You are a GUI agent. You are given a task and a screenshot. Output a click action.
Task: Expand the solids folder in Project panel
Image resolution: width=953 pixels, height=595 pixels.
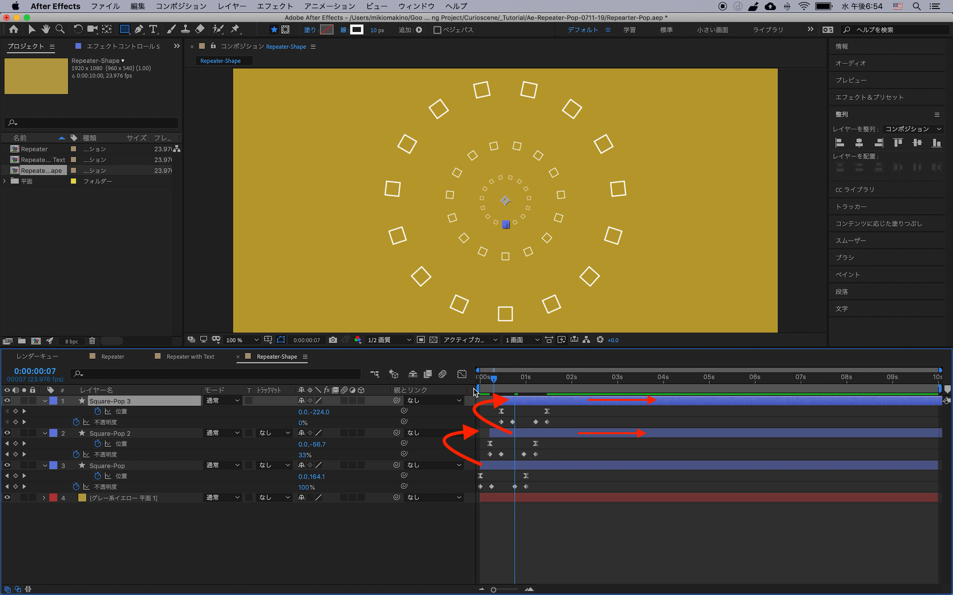(x=5, y=181)
